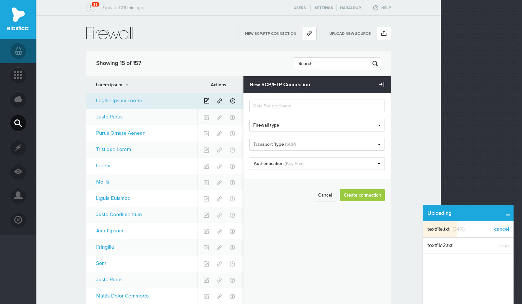Click the lightning bolt sidebar icon
Screen dimensions: 522x304
(x=18, y=147)
